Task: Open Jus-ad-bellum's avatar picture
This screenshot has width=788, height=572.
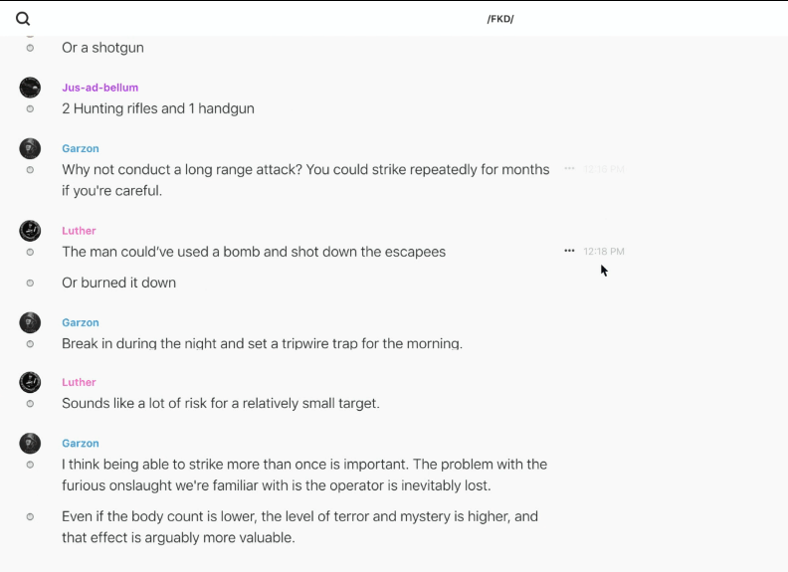Action: pos(30,88)
